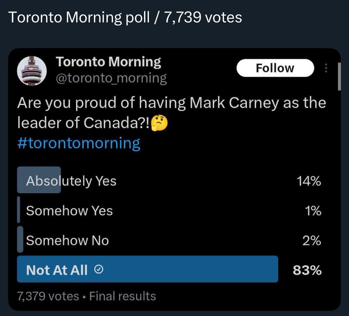This screenshot has height=316, width=349.
Task: Click the Toronto Morning display name
Action: (109, 62)
